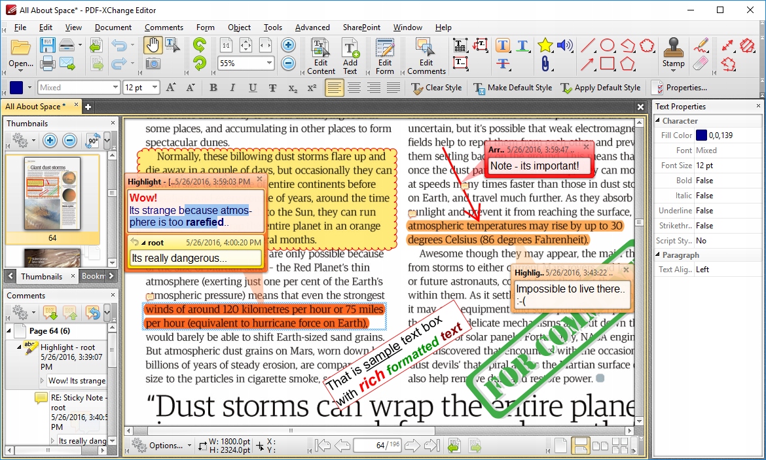Viewport: 766px width, 460px height.
Task: Click the Clear Style button
Action: (x=436, y=88)
